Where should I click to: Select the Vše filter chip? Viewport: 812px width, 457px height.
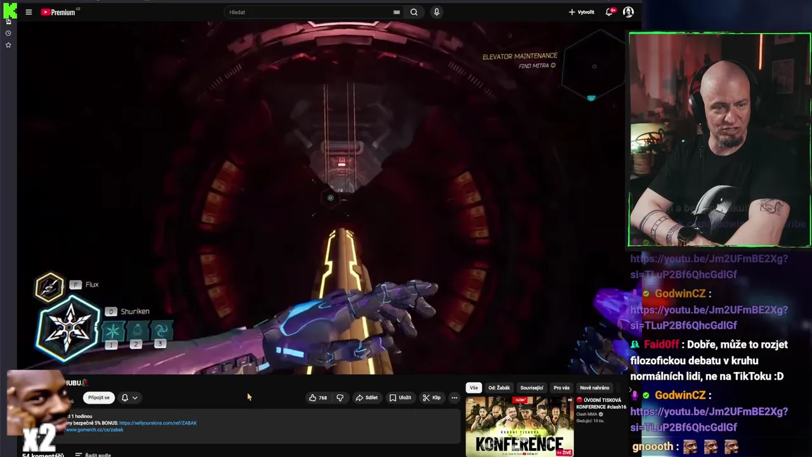tap(474, 388)
